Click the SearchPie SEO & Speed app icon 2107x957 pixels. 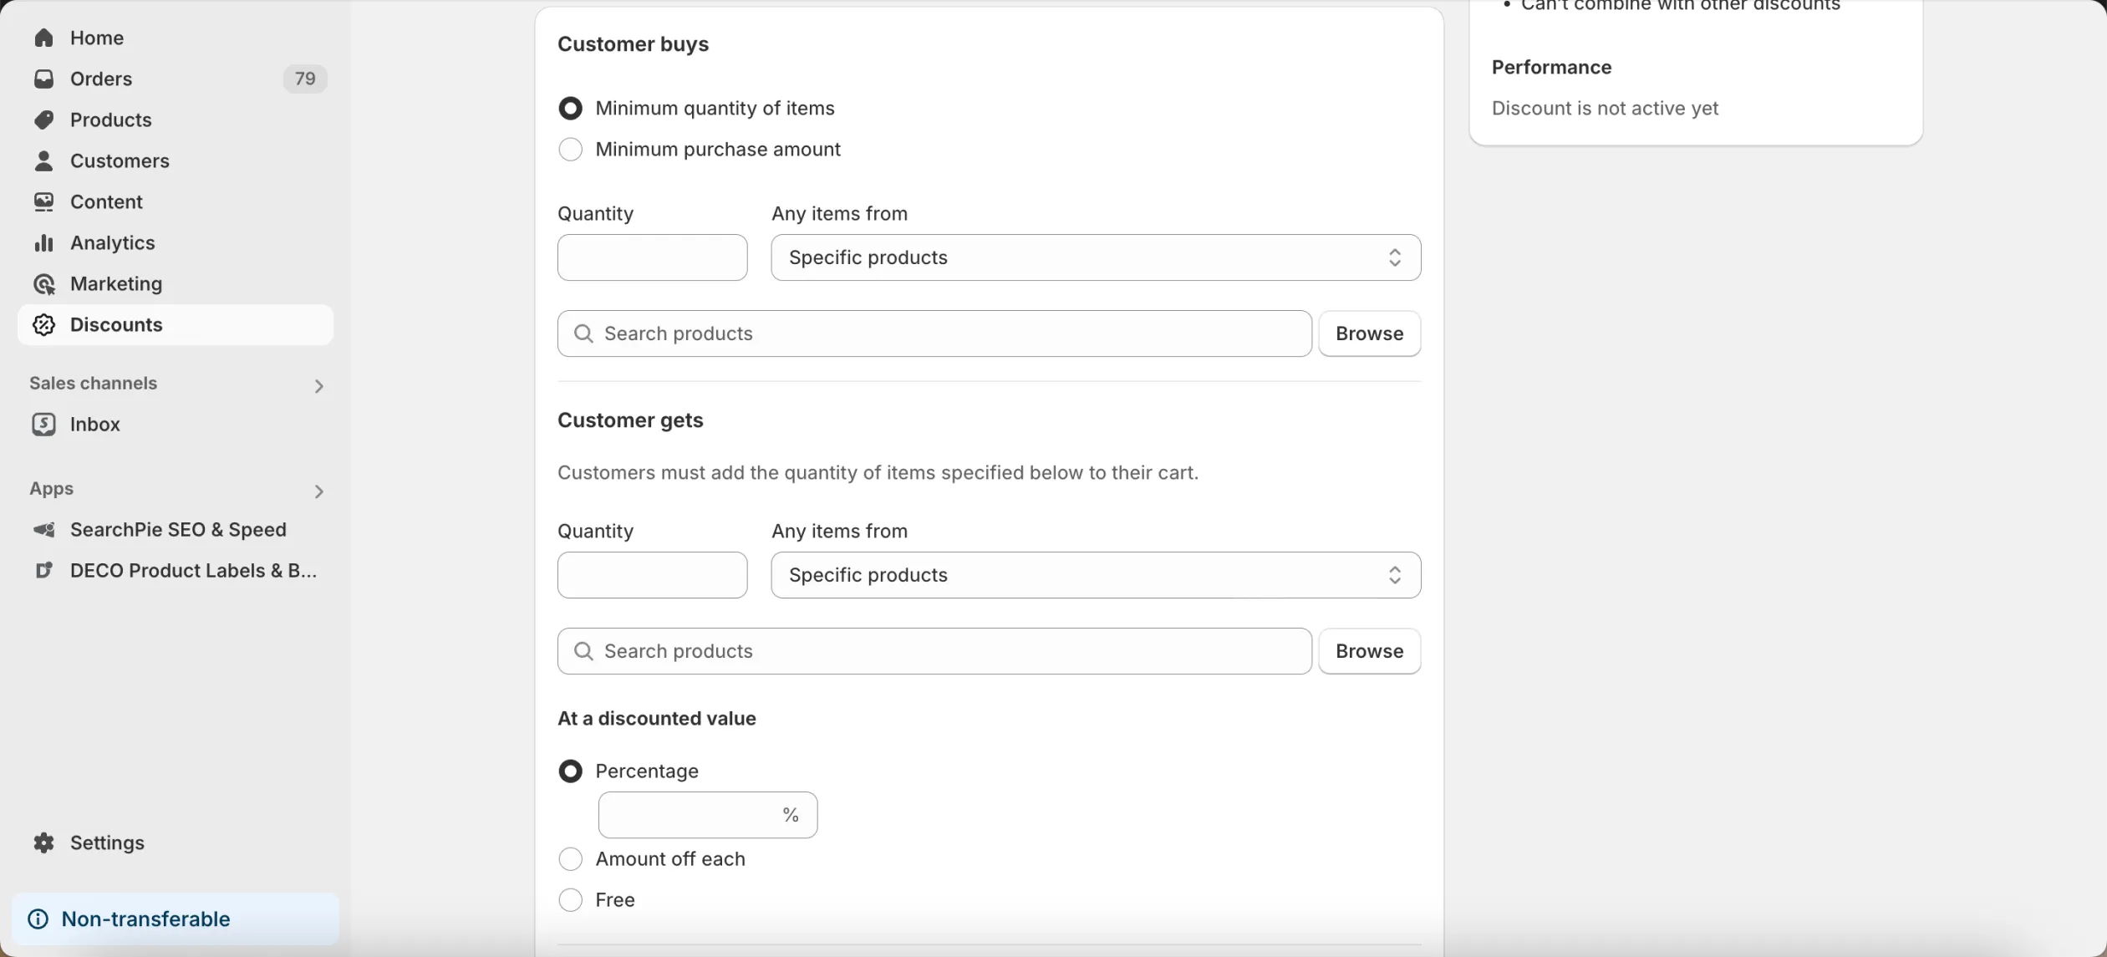[x=43, y=529]
